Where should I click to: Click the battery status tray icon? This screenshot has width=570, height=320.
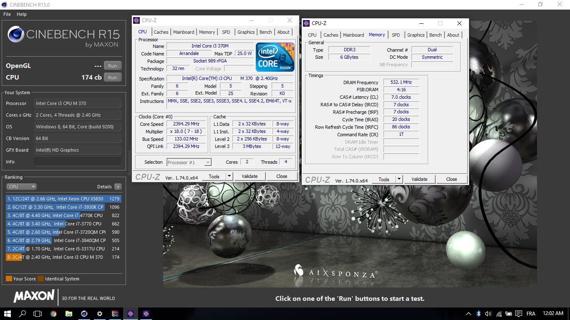point(509,314)
